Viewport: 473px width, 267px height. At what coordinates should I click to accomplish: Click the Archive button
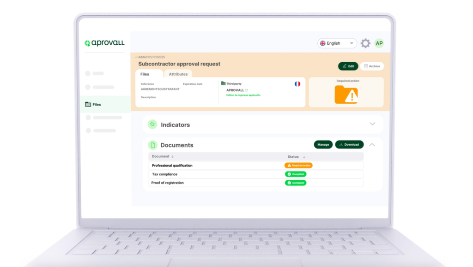point(372,66)
